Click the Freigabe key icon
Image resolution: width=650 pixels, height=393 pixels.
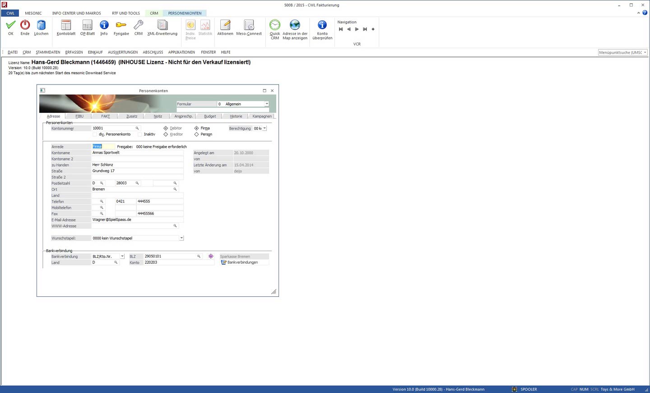[121, 25]
